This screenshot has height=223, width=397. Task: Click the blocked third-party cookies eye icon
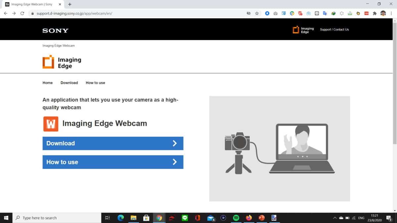[248, 13]
